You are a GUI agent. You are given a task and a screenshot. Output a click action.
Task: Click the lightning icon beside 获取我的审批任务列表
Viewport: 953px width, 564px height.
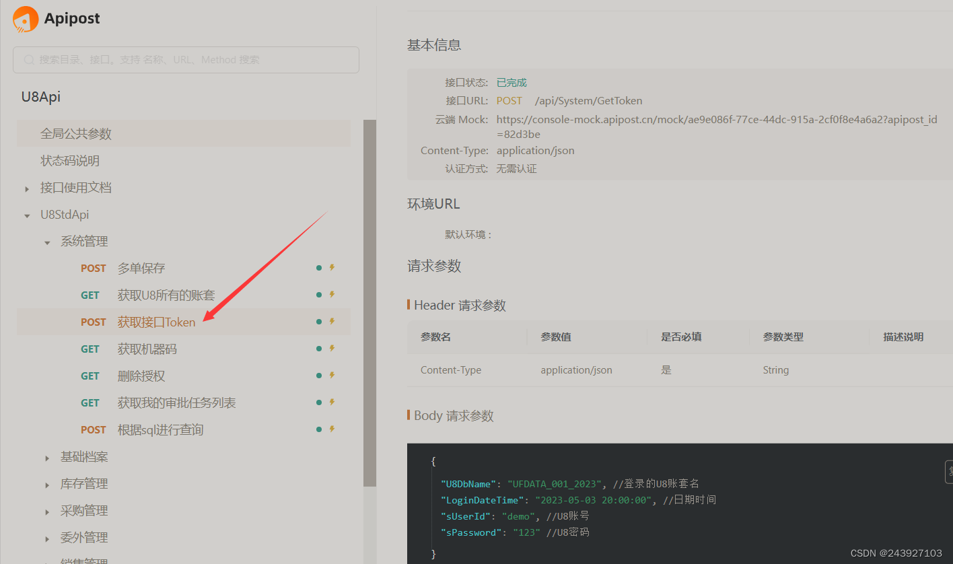click(x=332, y=402)
